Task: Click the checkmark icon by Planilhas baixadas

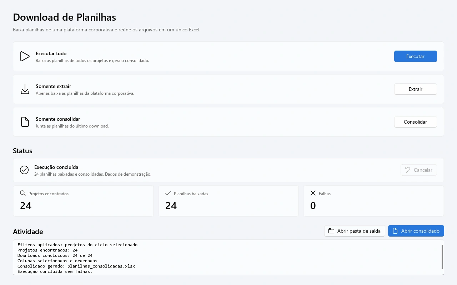Action: [168, 193]
